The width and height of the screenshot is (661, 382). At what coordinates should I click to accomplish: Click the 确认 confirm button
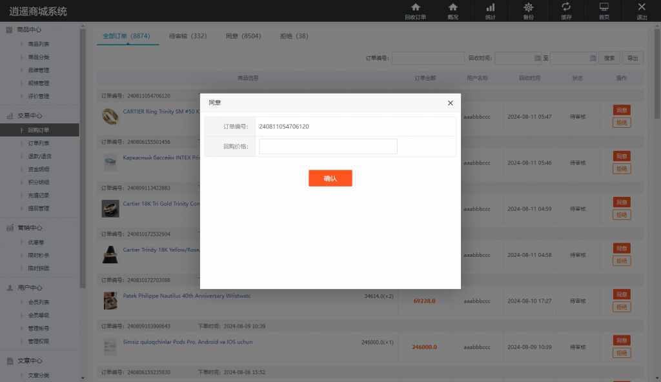330,178
